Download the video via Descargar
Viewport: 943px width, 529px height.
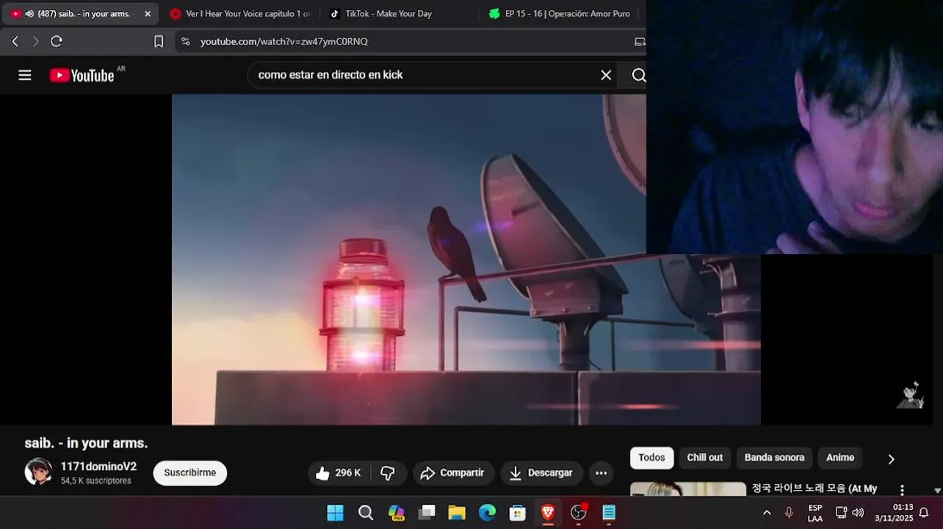(x=541, y=473)
